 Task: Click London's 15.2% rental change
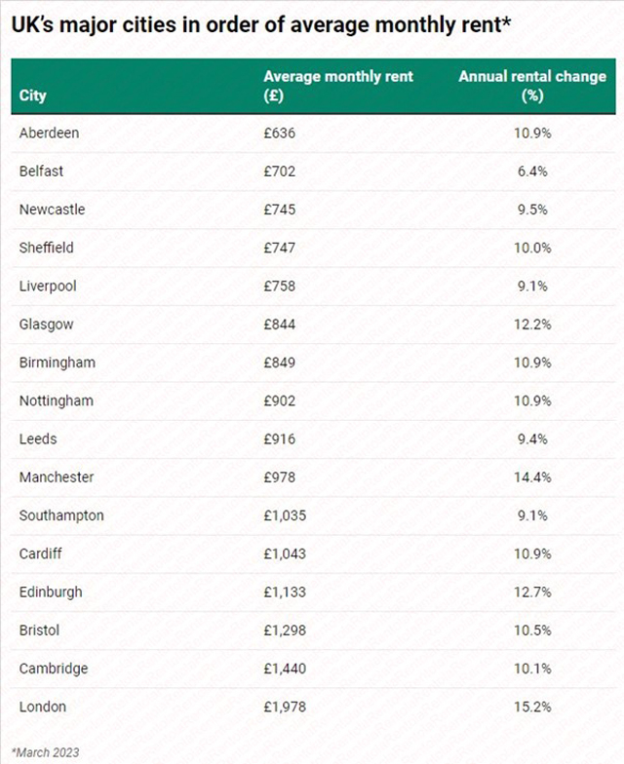pyautogui.click(x=532, y=707)
